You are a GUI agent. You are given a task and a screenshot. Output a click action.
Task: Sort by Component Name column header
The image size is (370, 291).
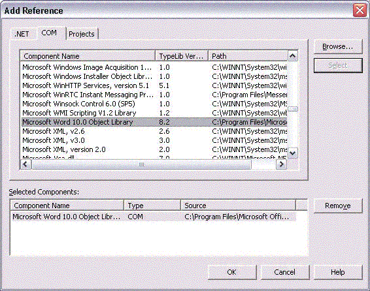click(88, 56)
